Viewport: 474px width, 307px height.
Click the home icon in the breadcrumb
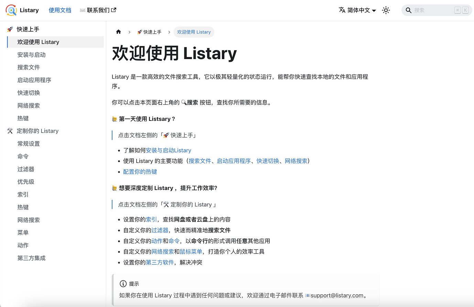(x=118, y=32)
